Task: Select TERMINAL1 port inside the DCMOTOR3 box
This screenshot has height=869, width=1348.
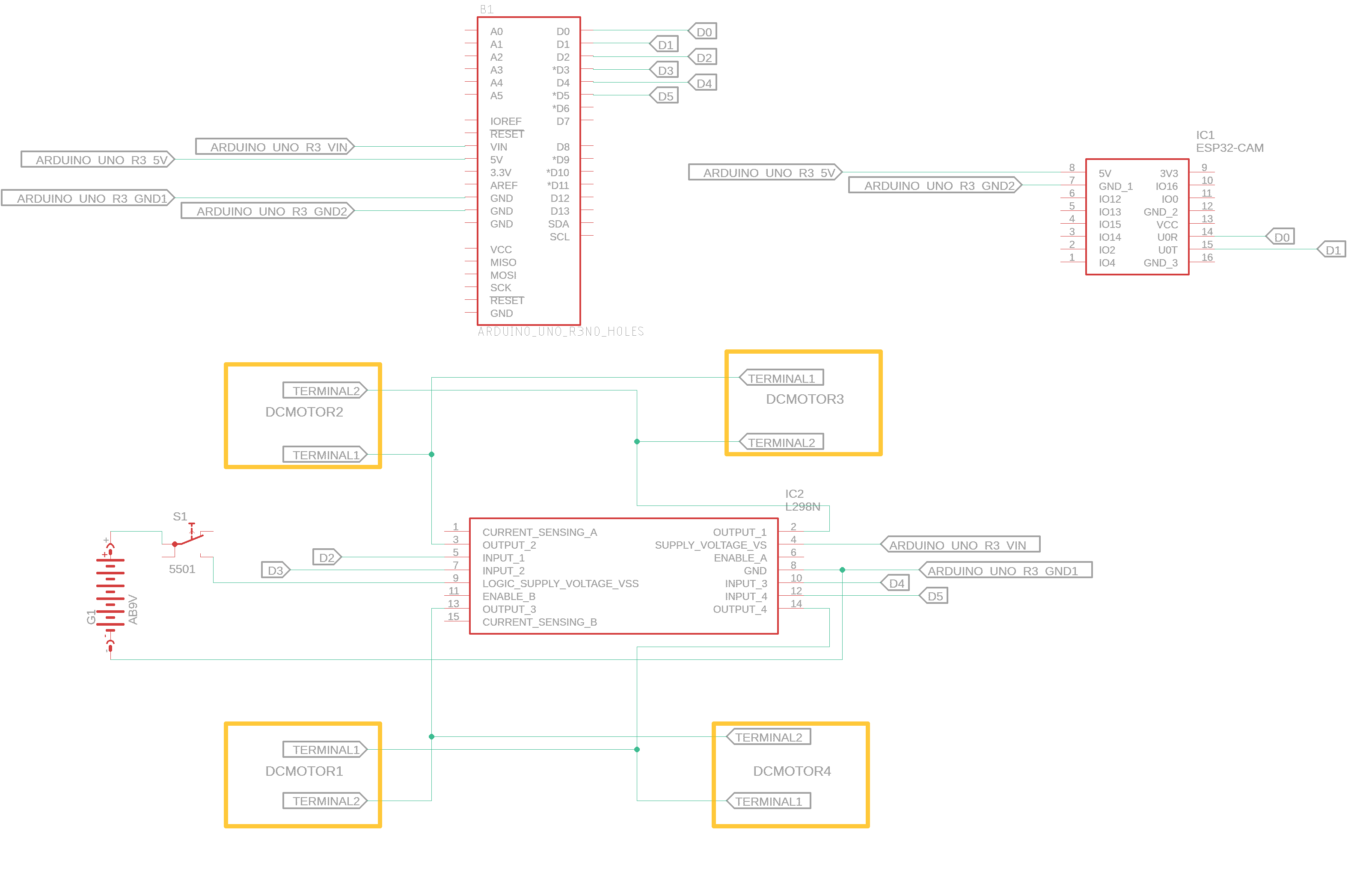Action: (x=781, y=378)
